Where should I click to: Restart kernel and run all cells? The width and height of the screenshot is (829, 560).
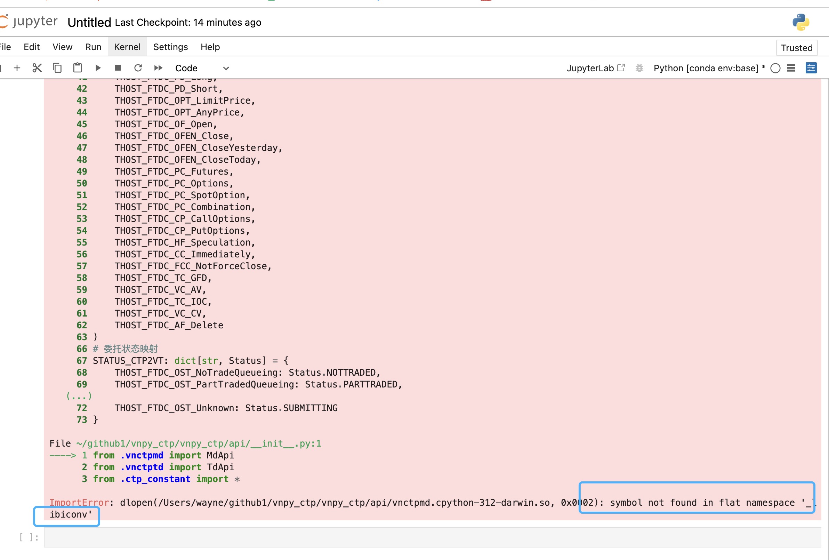click(158, 68)
